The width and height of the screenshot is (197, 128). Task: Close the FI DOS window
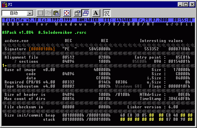(192, 4)
